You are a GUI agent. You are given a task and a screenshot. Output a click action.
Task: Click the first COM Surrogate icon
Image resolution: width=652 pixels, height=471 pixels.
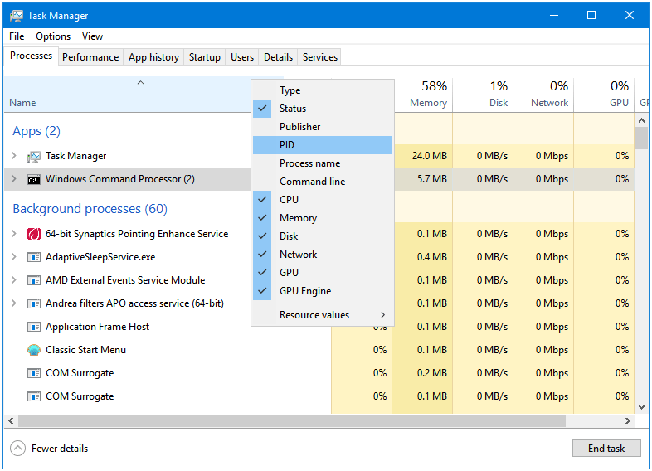[x=34, y=373]
